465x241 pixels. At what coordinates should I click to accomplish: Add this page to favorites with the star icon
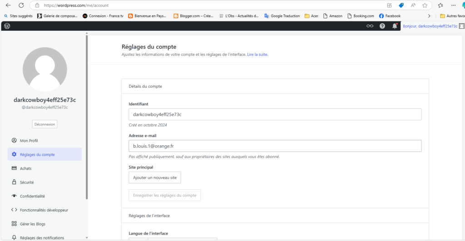pyautogui.click(x=425, y=5)
